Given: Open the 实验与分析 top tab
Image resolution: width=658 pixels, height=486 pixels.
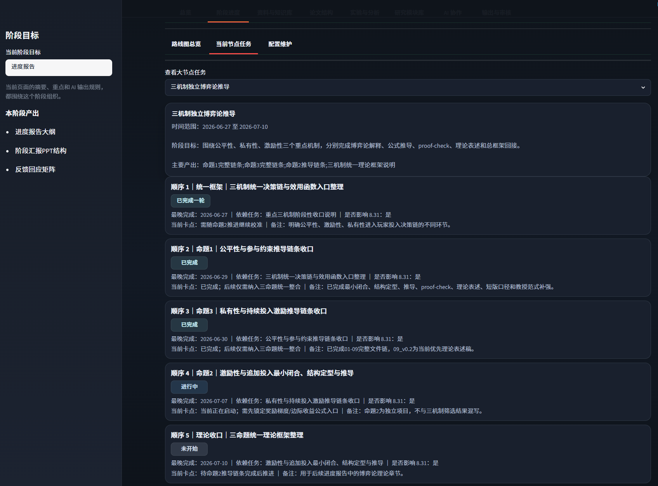Looking at the screenshot, I should pos(365,12).
